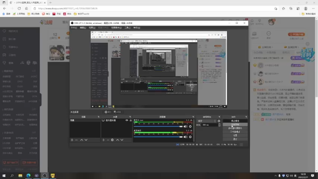Screen dimensions: 318x179
Task: Add a new source in OBS Sources dock
Action: coord(104,140)
